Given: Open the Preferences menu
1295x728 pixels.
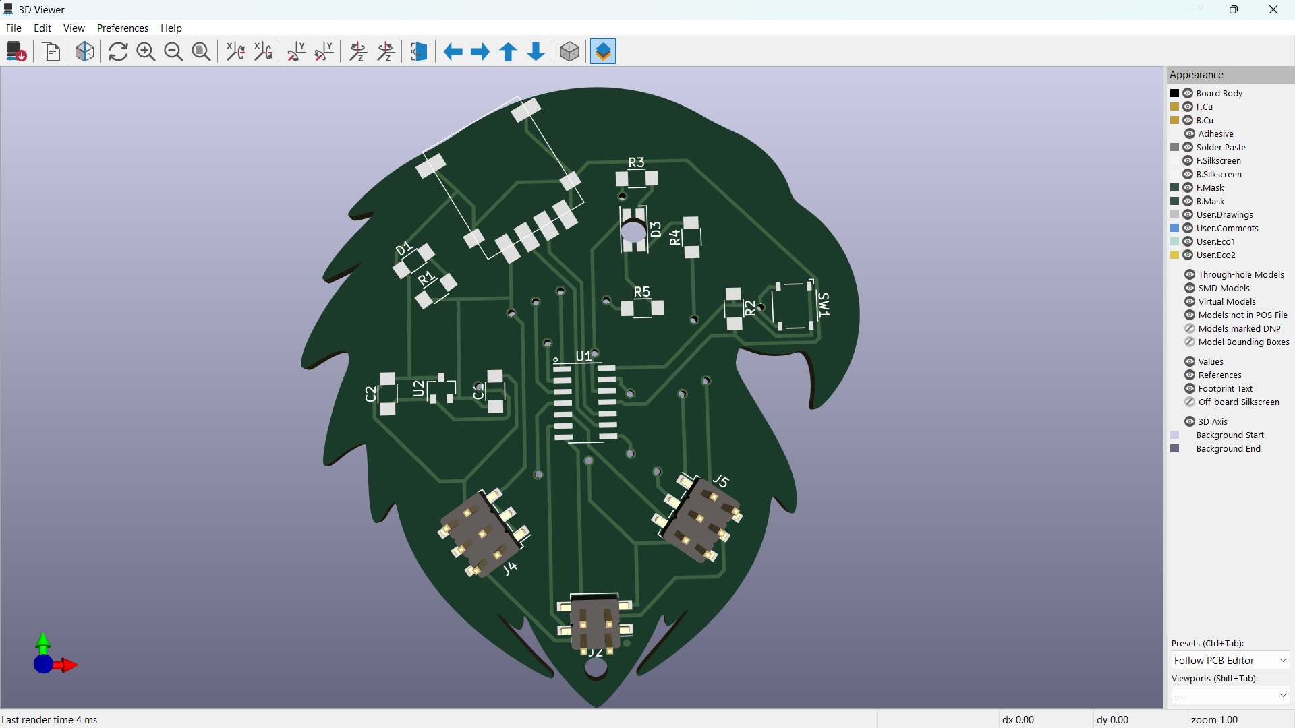Looking at the screenshot, I should pyautogui.click(x=122, y=28).
